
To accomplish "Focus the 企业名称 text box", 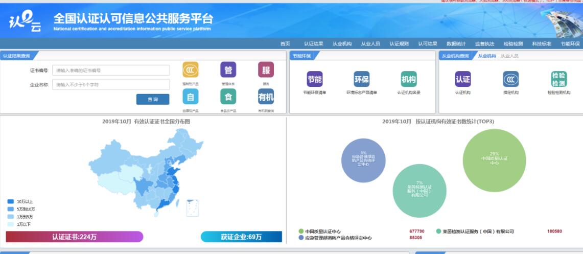I will (111, 84).
